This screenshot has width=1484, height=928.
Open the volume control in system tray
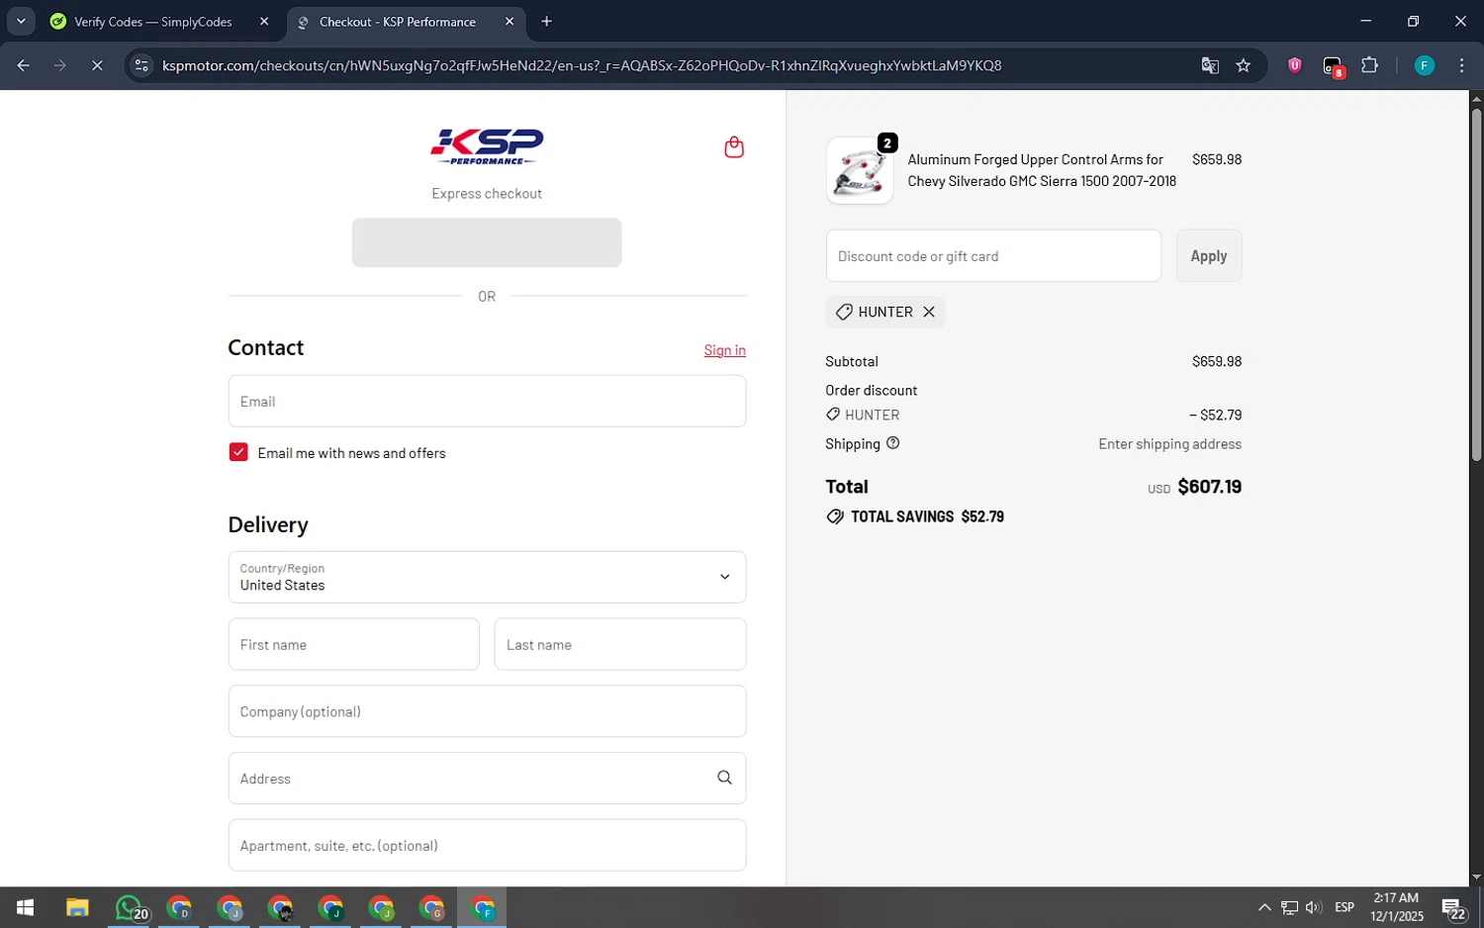1313,907
